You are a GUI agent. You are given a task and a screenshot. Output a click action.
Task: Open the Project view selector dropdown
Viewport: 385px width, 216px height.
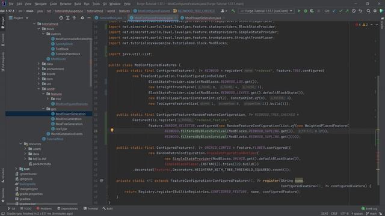(19, 18)
